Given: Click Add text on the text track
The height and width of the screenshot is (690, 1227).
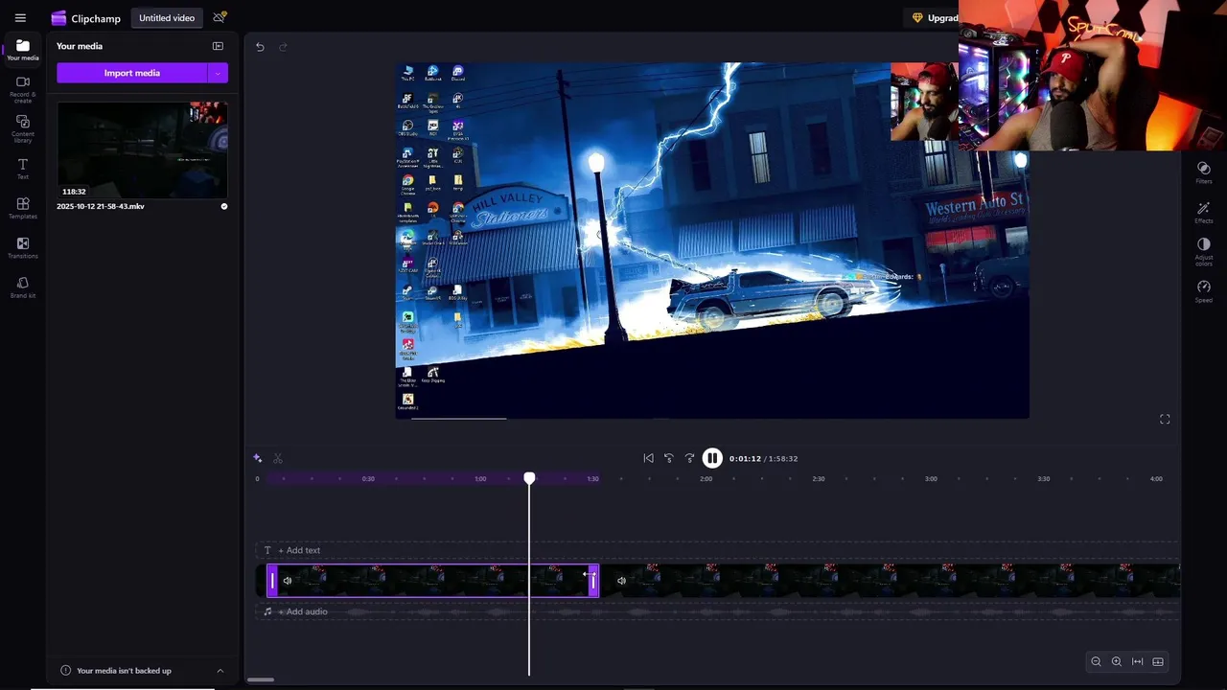Looking at the screenshot, I should pyautogui.click(x=299, y=550).
